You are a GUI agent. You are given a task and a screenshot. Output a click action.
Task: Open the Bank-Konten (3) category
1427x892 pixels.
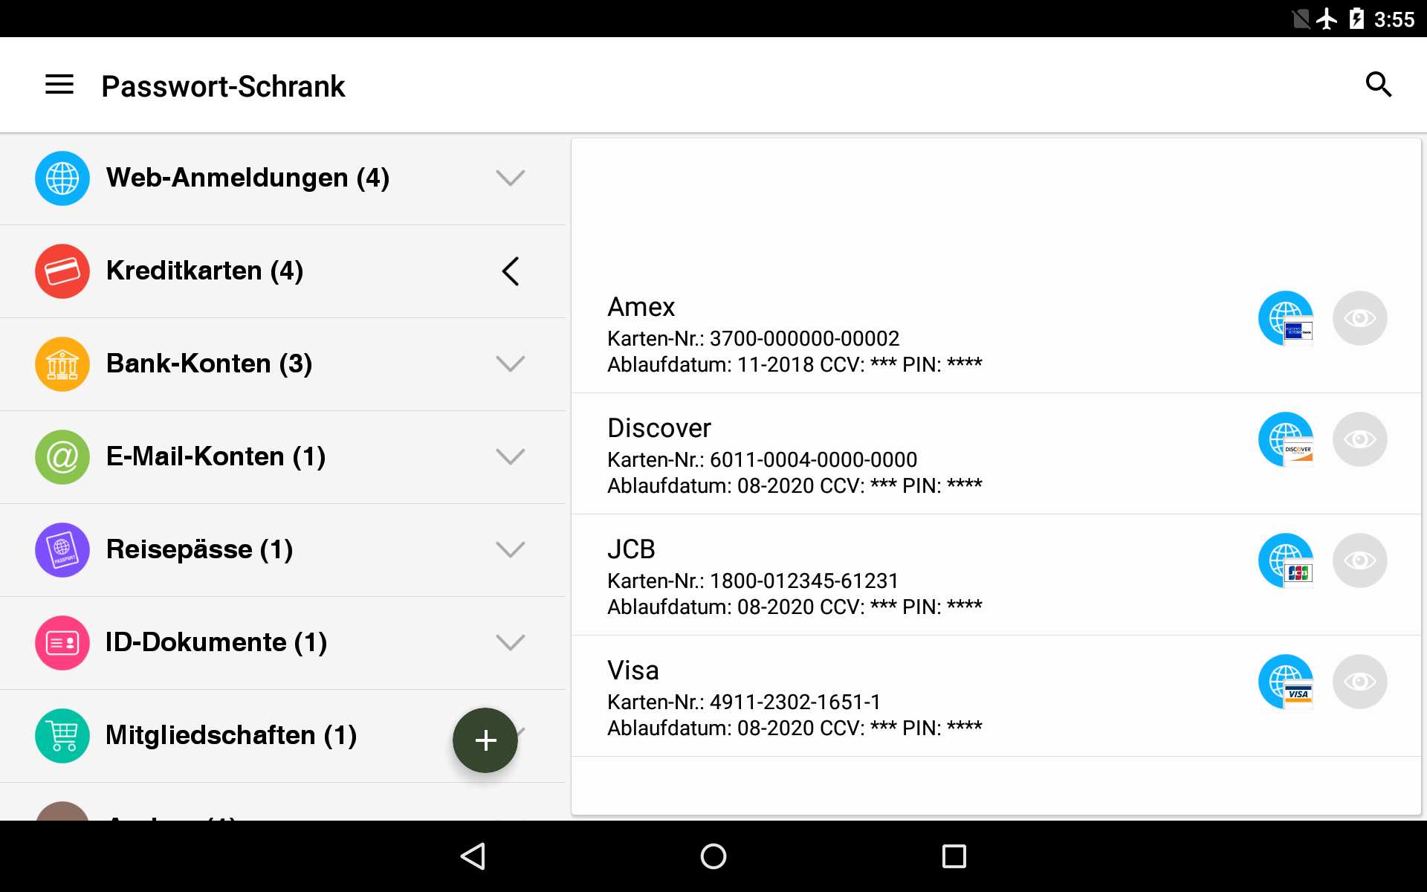point(282,364)
